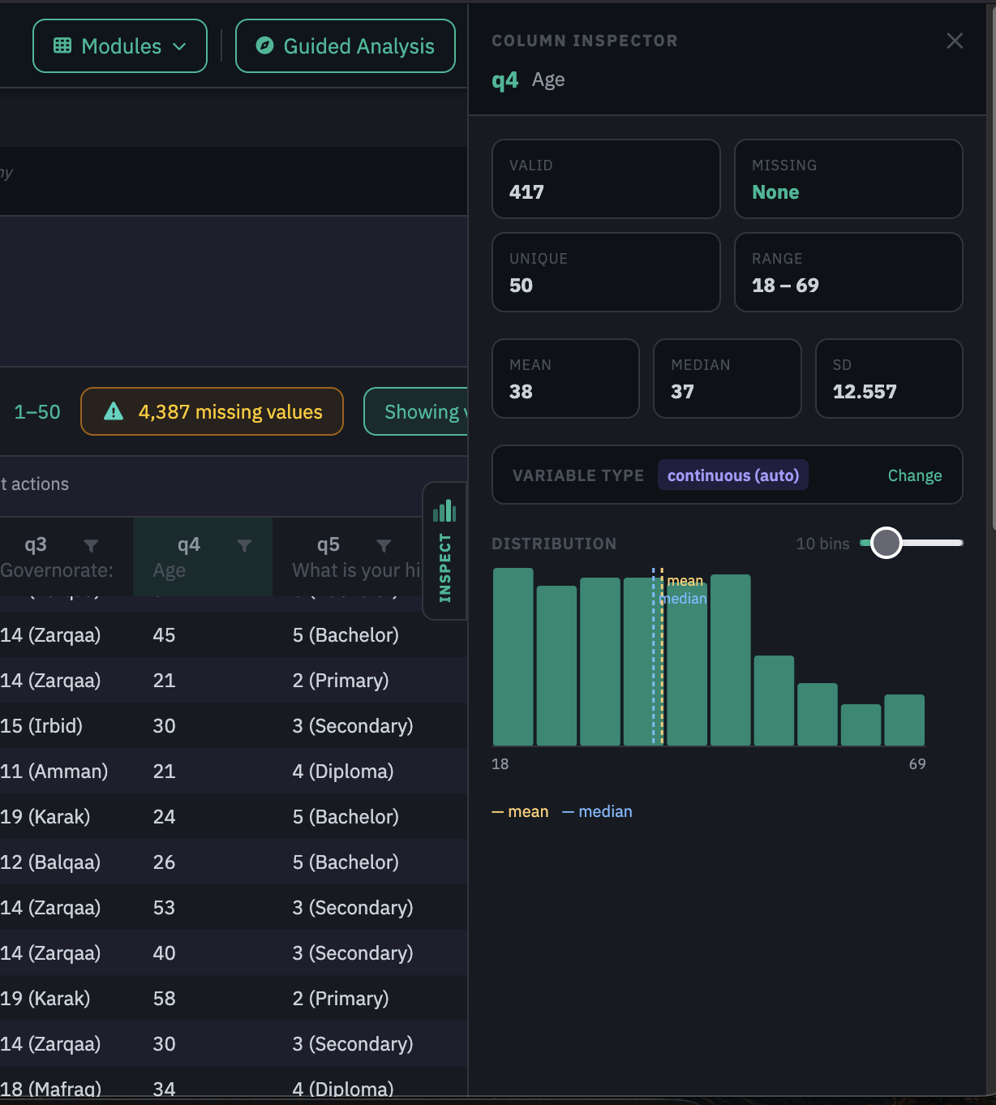Viewport: 996px width, 1105px height.
Task: Click the MEAN 38 card
Action: (x=565, y=379)
